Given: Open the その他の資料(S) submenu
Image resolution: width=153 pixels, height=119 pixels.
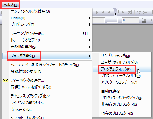Looking at the screenshot, I should click(x=47, y=47).
